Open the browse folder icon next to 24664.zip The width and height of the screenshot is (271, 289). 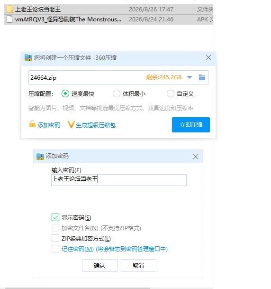coord(202,77)
